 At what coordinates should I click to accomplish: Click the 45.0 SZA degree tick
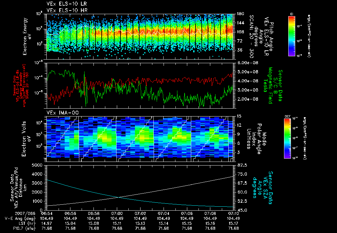pos(242,210)
